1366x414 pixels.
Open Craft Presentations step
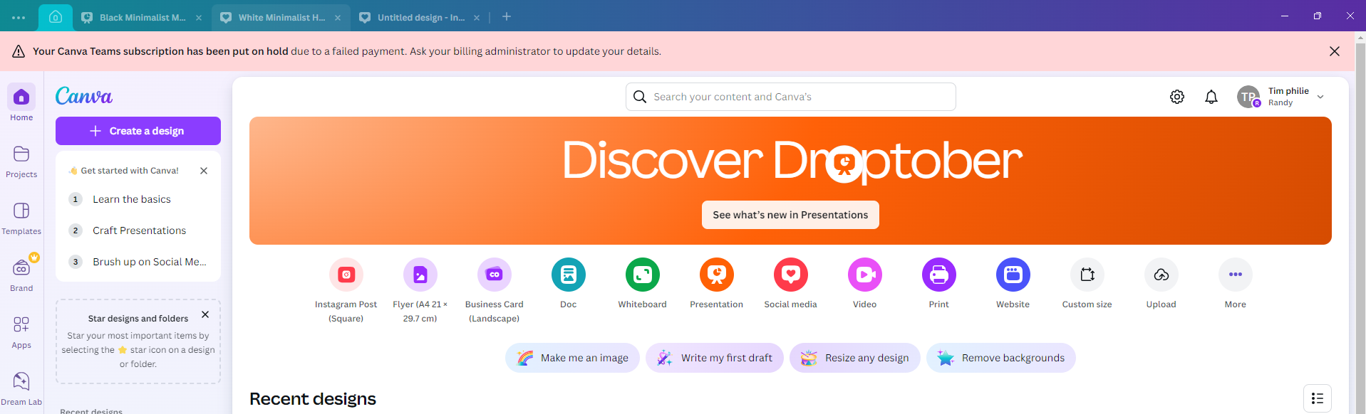tap(138, 230)
